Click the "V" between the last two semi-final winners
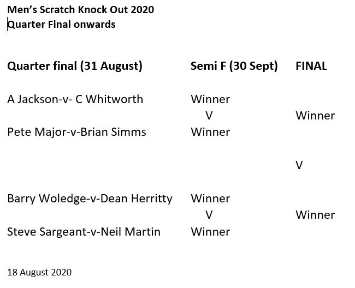 pos(209,215)
